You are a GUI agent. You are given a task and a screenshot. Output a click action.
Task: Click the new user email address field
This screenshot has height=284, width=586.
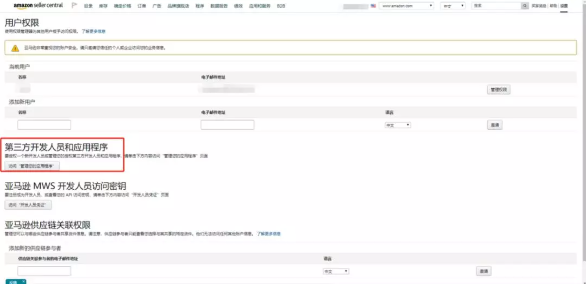(x=227, y=125)
